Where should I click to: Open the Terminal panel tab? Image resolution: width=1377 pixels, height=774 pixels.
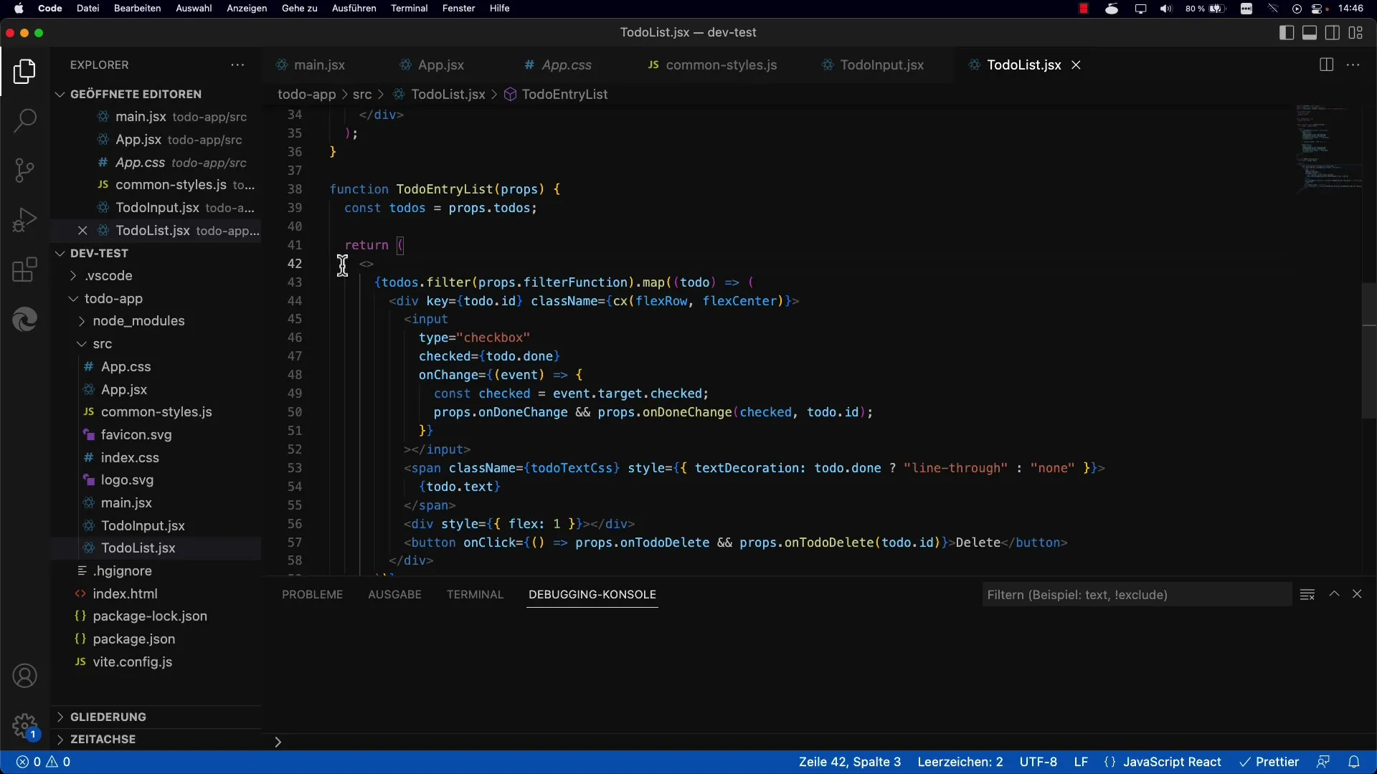(475, 594)
